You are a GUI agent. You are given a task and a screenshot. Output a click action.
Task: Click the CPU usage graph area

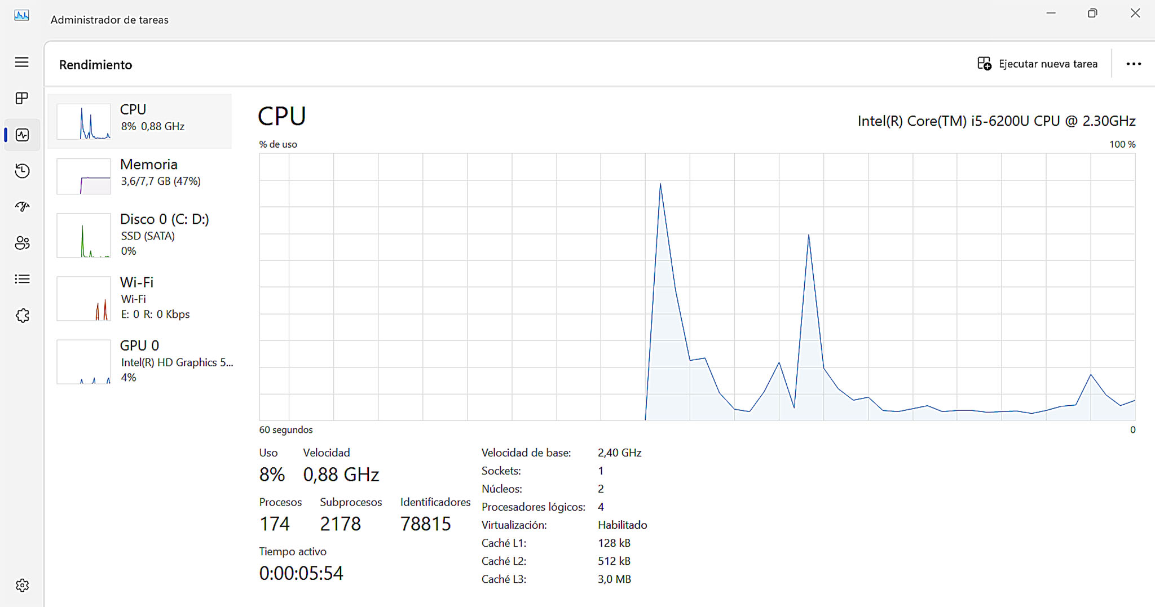pos(696,287)
